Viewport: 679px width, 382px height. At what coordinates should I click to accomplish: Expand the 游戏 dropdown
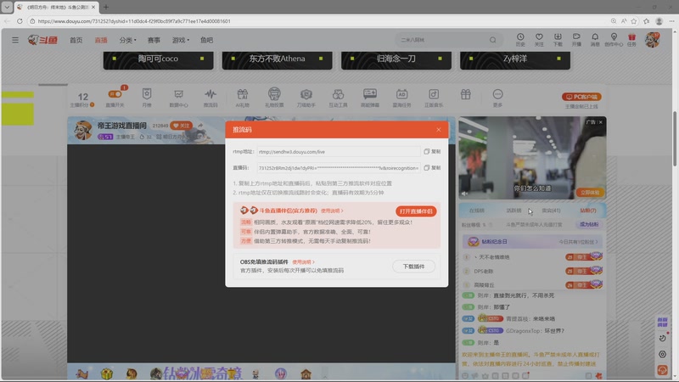click(x=181, y=40)
